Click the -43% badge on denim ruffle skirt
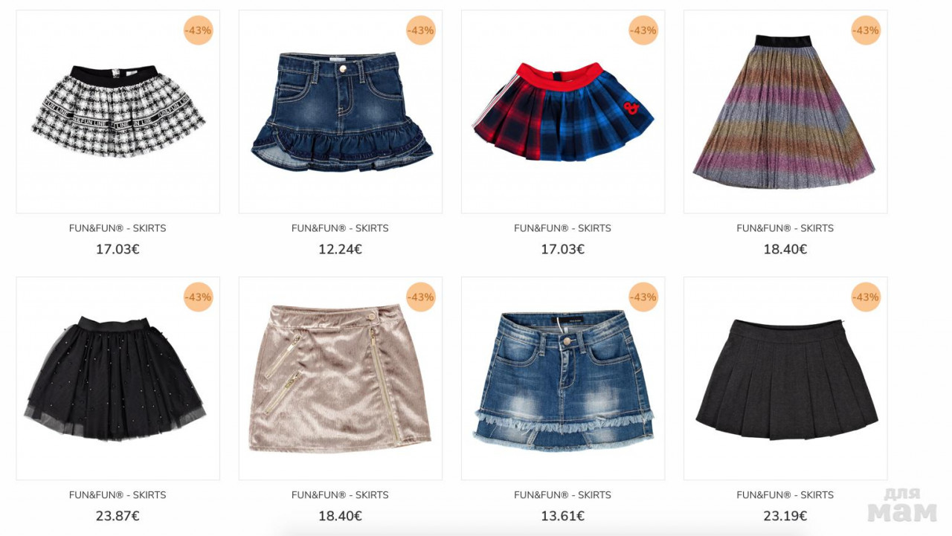 (x=421, y=30)
